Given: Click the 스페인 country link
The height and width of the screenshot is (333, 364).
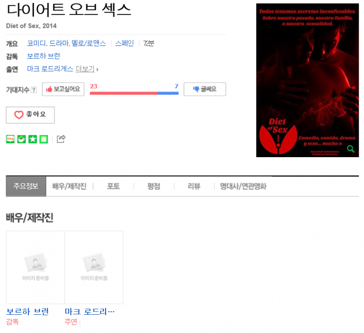Looking at the screenshot, I should [124, 43].
